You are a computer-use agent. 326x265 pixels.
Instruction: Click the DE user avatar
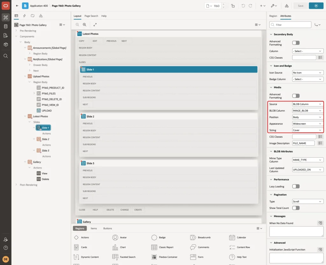click(6, 259)
